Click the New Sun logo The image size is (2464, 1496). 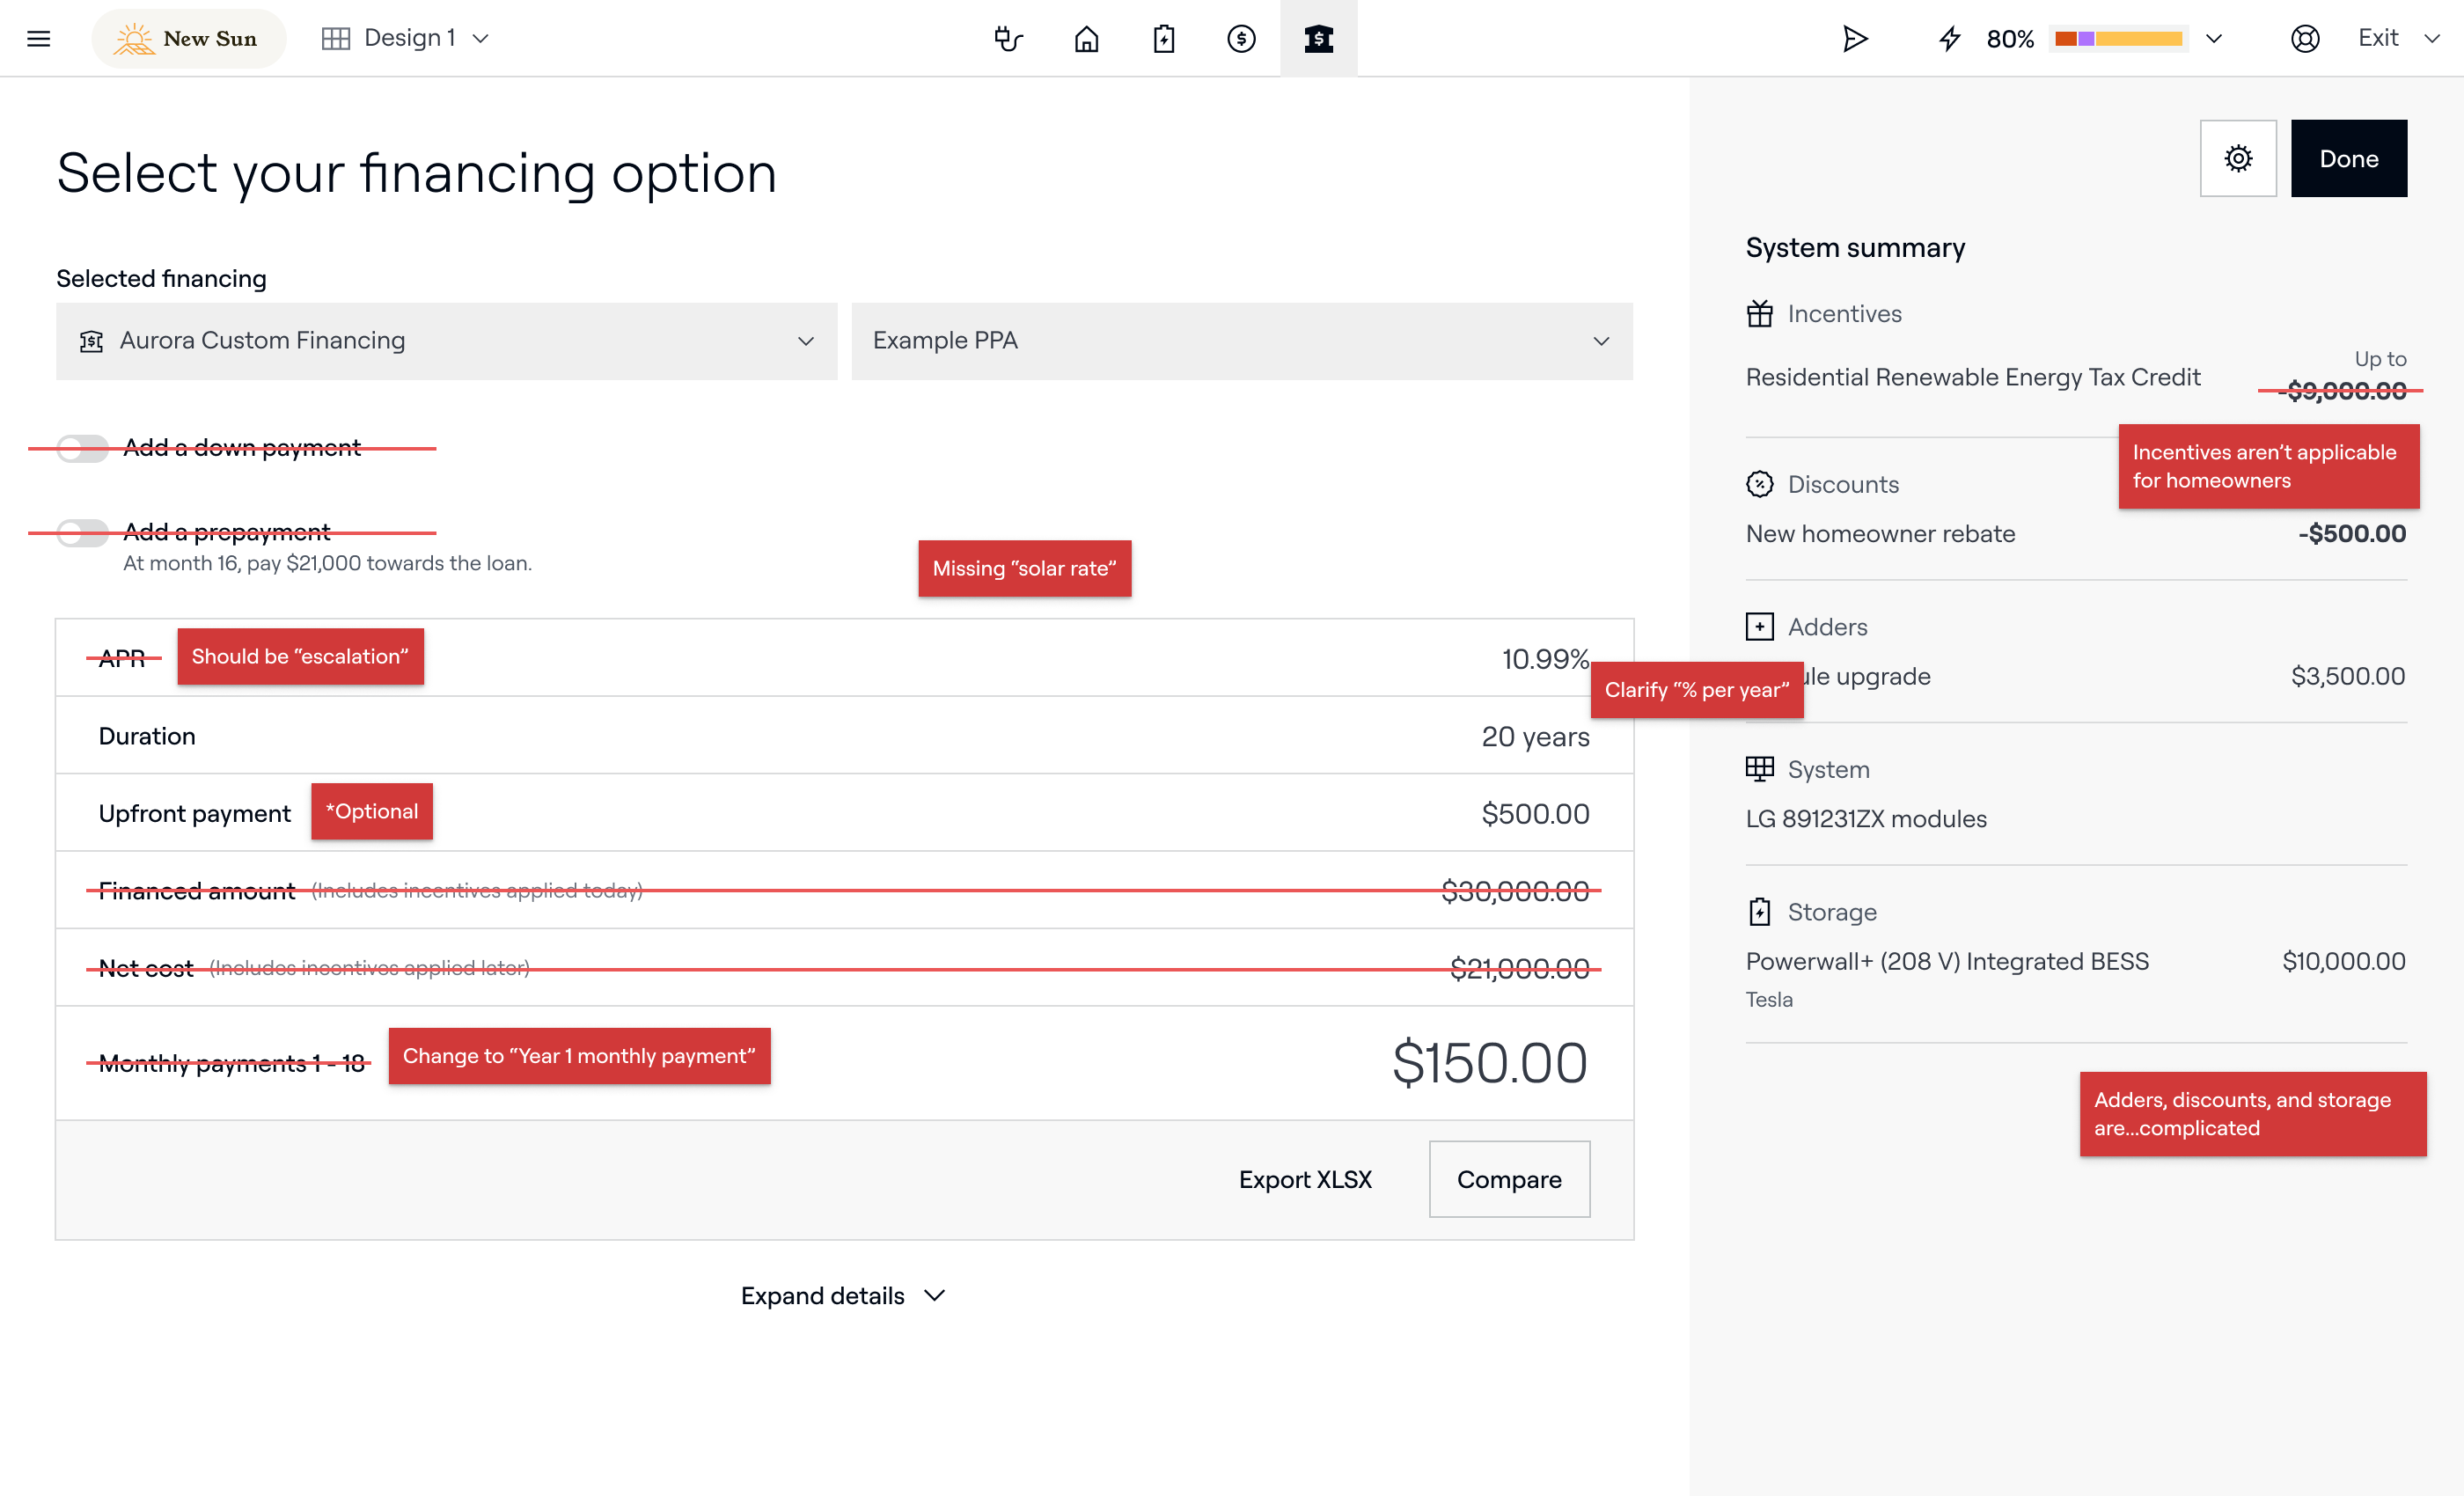(x=188, y=38)
